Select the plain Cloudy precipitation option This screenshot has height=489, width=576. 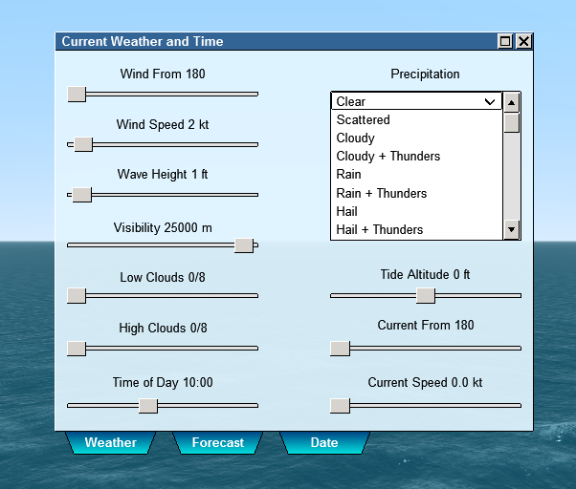[416, 138]
